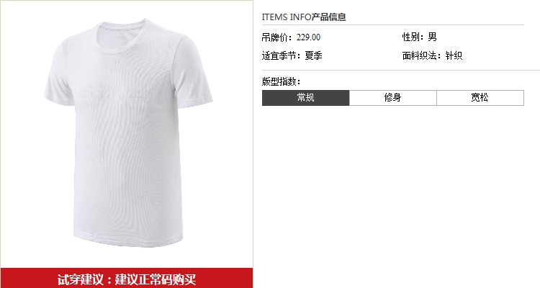Click the red 试穿建议 banner

click(x=127, y=278)
